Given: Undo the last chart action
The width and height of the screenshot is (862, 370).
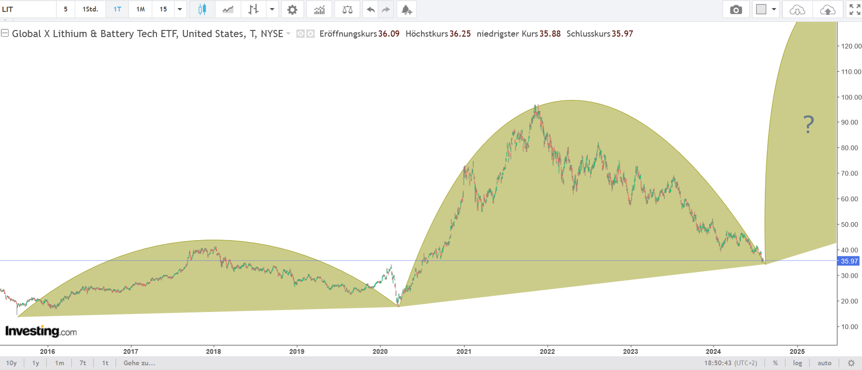Looking at the screenshot, I should click(371, 10).
